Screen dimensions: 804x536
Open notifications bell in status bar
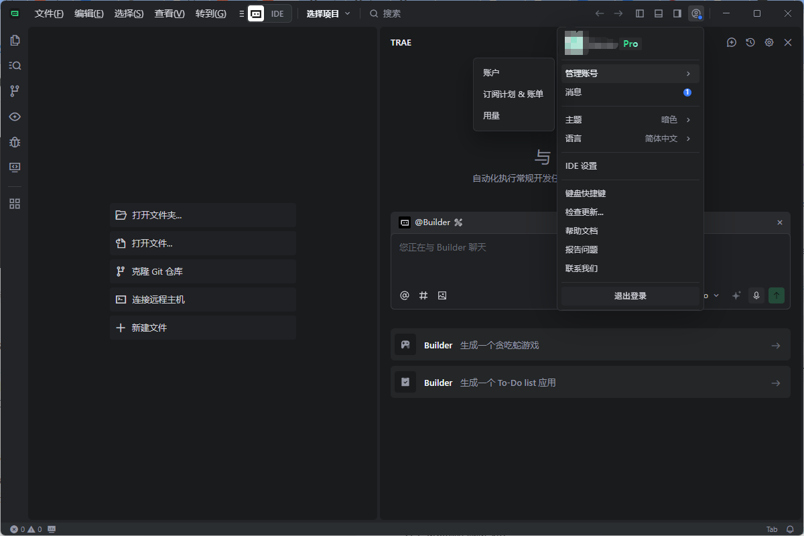[791, 529]
